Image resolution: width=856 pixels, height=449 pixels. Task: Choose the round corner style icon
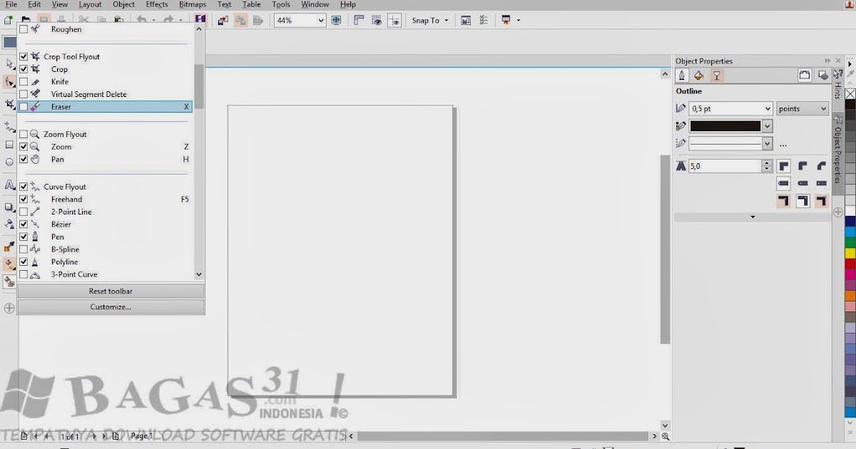click(x=802, y=165)
